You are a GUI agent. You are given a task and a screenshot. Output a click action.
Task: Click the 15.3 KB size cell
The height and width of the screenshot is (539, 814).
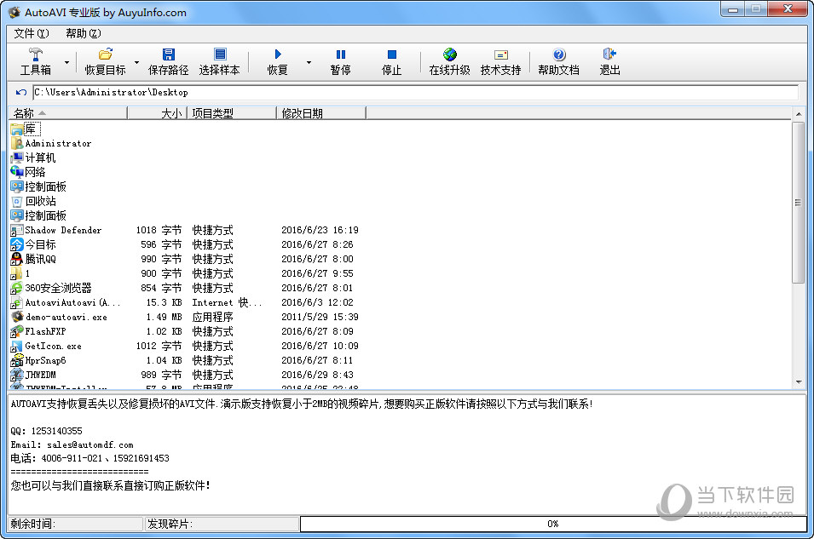(x=164, y=302)
